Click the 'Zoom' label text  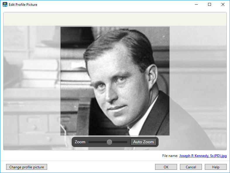80,142
